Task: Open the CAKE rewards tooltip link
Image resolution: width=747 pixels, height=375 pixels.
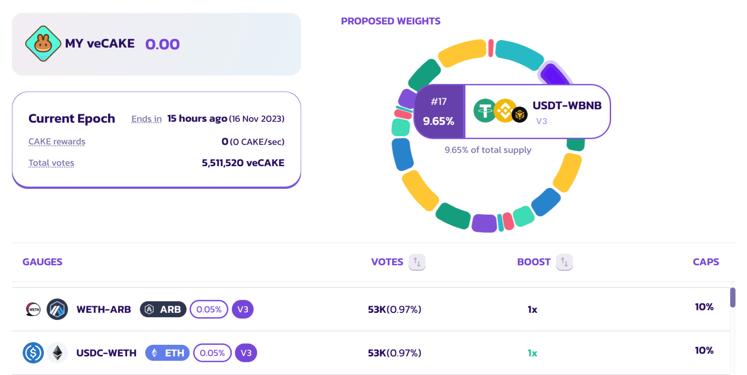Action: [x=57, y=142]
